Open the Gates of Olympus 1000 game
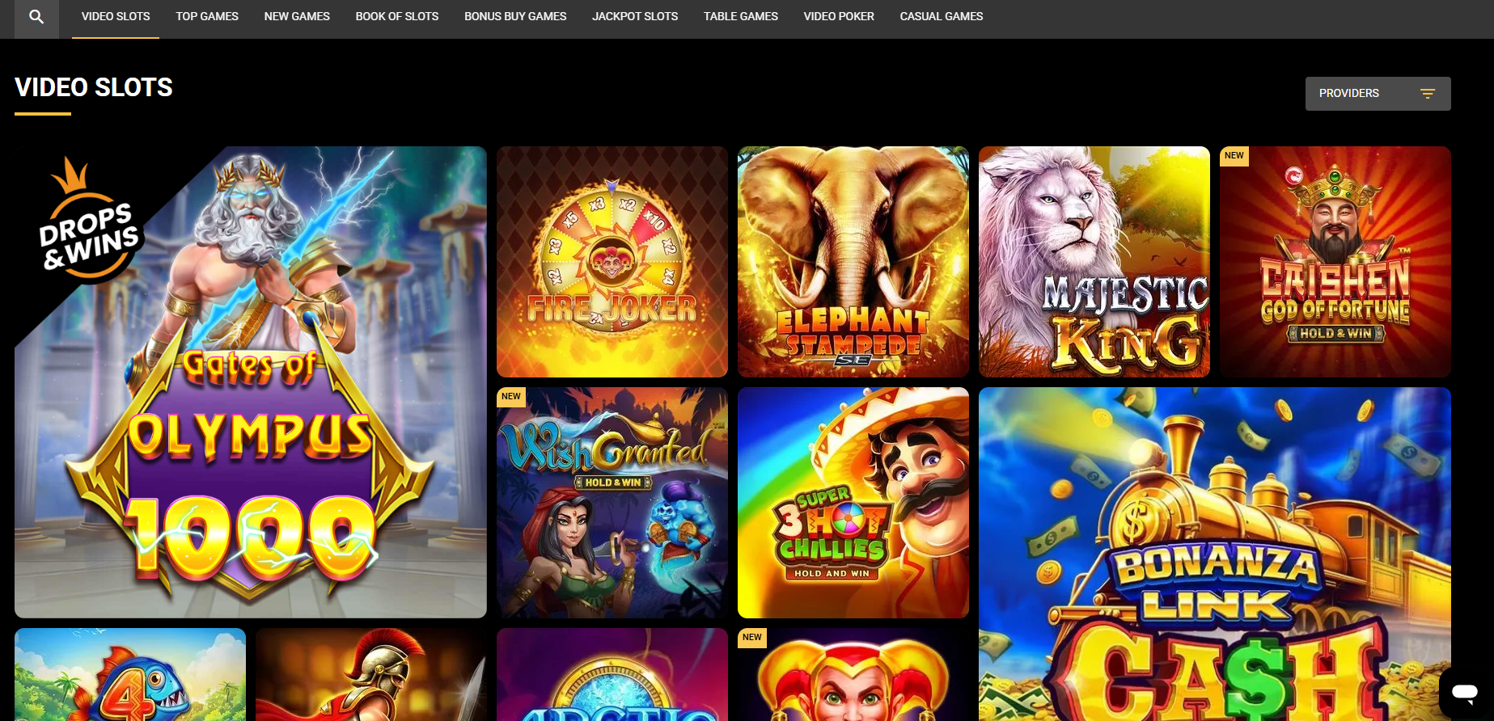The width and height of the screenshot is (1494, 721). [x=251, y=382]
